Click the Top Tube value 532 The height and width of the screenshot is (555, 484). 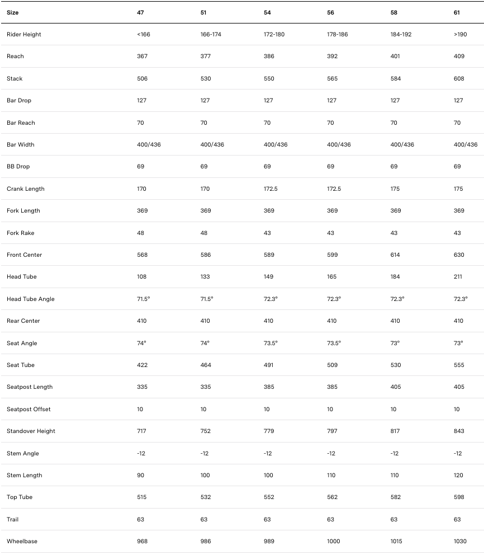coord(206,497)
